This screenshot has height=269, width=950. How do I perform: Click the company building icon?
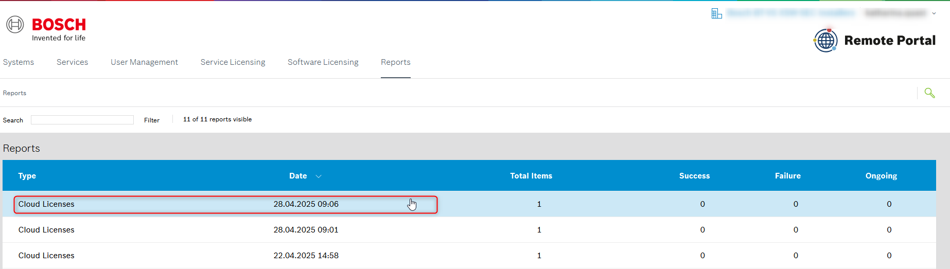tap(716, 13)
